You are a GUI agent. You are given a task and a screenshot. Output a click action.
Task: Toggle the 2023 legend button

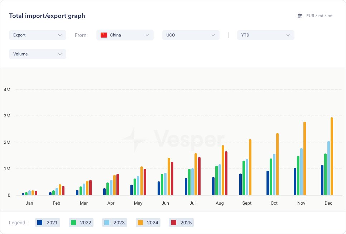point(115,223)
